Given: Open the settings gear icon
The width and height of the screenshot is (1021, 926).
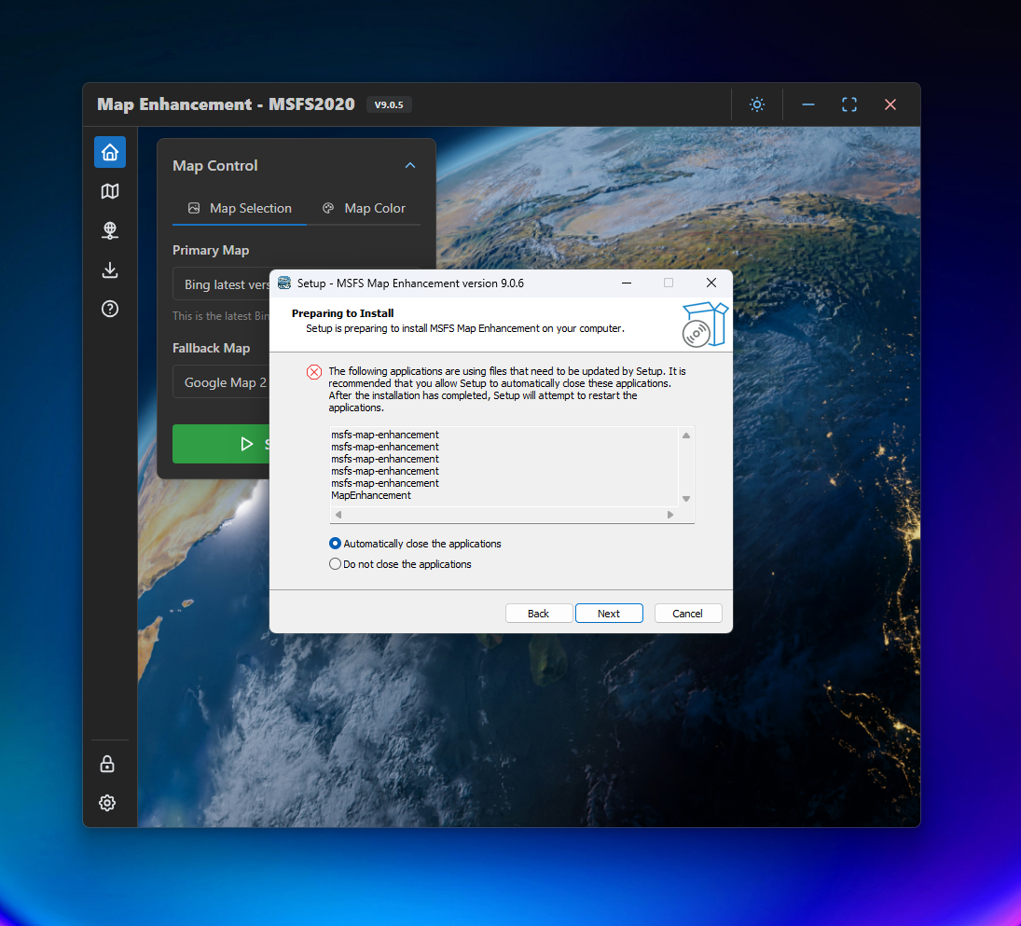Looking at the screenshot, I should point(107,803).
